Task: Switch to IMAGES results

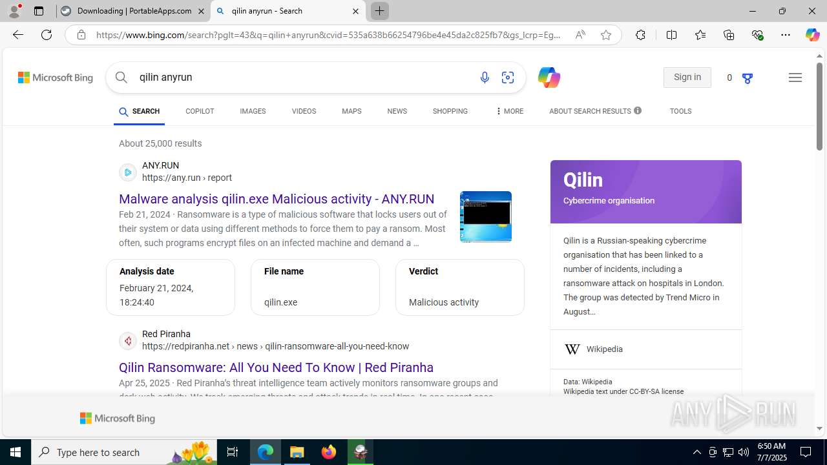Action: (x=253, y=111)
